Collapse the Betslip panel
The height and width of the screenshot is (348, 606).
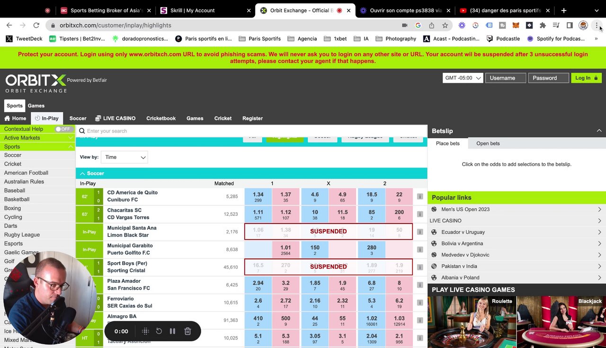click(599, 131)
